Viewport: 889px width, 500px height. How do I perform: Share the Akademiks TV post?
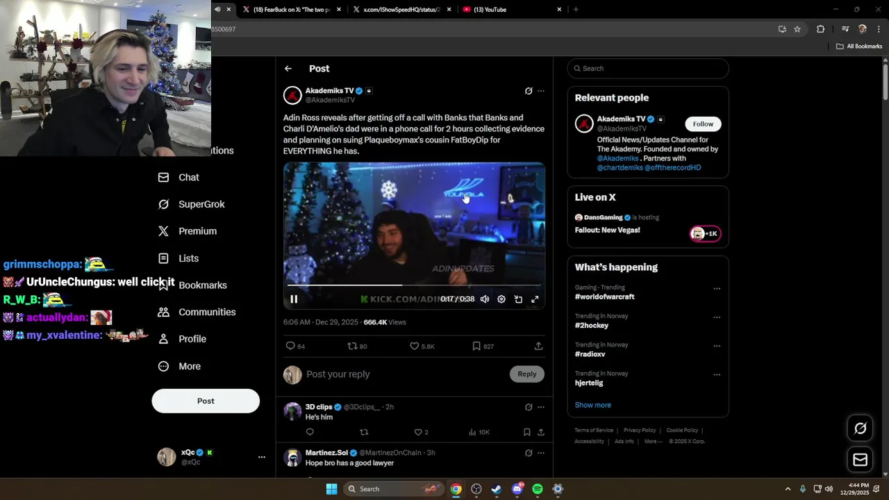coord(538,346)
